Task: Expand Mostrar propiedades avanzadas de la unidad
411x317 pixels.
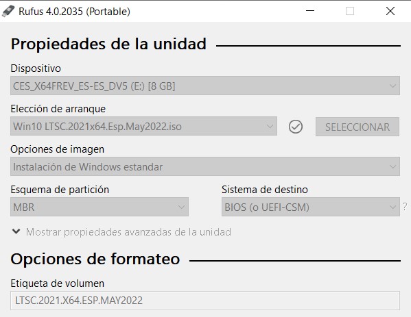Action: [x=121, y=232]
